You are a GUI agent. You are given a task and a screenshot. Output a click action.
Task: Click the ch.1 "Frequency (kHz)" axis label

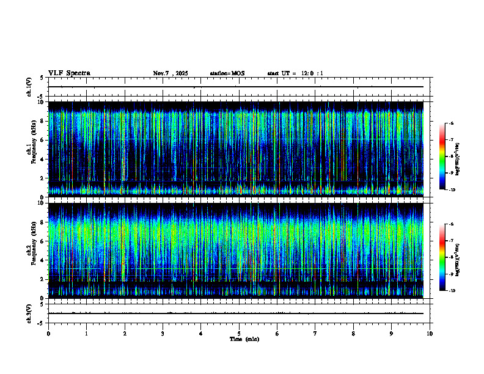pyautogui.click(x=34, y=142)
